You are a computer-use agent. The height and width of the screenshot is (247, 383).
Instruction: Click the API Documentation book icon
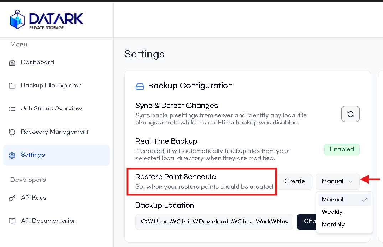coord(12,221)
